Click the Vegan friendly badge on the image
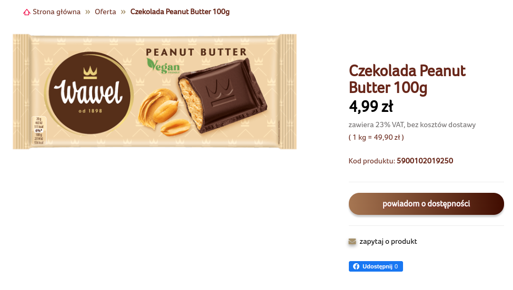This screenshot has width=513, height=290. coord(163,66)
